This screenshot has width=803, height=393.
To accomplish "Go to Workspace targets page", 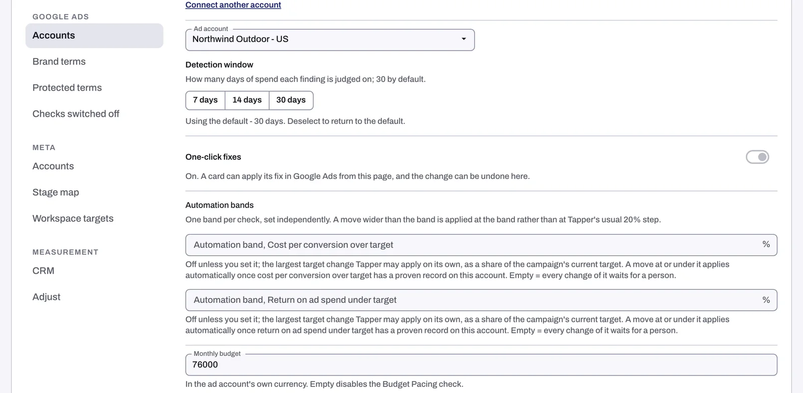I will click(94, 219).
